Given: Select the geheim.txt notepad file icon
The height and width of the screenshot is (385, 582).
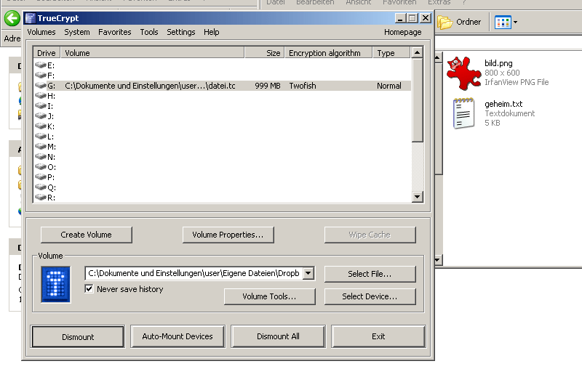Looking at the screenshot, I should click(x=463, y=113).
